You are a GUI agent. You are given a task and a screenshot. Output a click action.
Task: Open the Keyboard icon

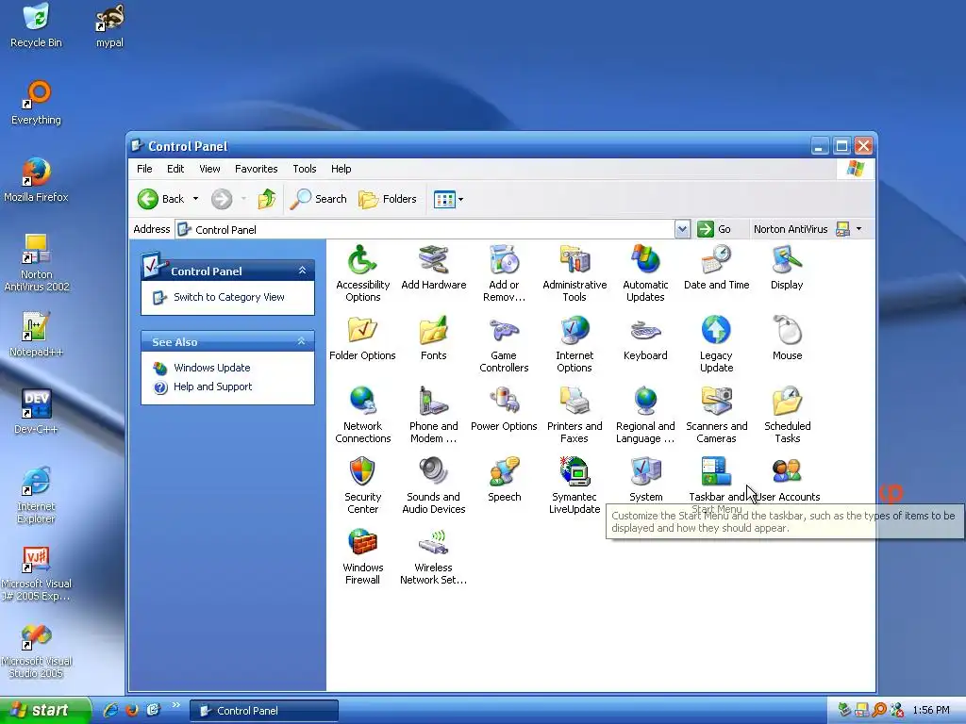[x=645, y=331]
